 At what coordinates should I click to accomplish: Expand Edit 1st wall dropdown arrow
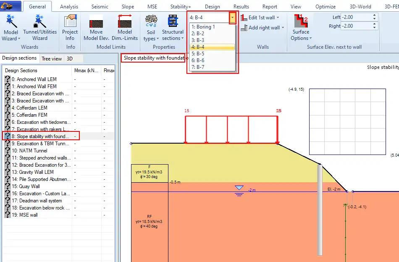click(x=278, y=18)
